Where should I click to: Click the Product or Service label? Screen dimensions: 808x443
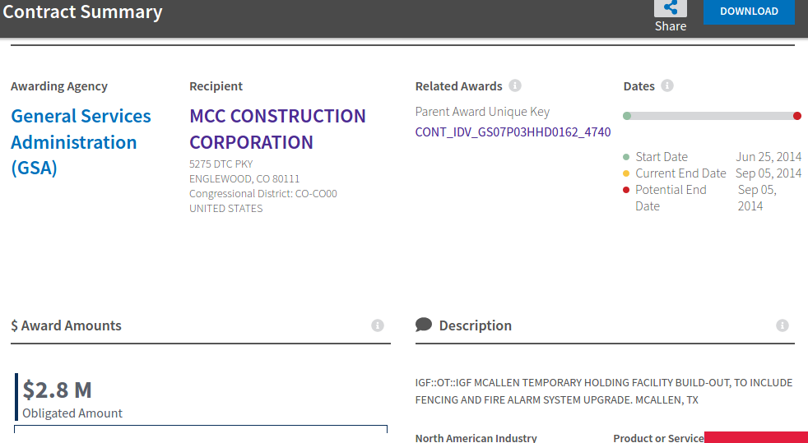click(x=658, y=438)
